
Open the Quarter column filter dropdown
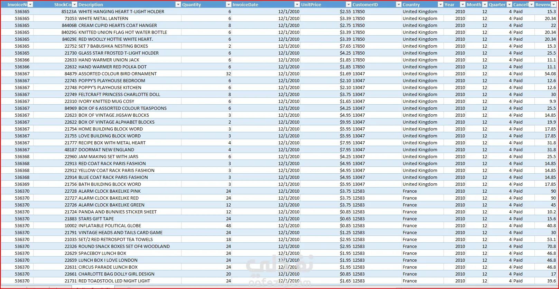[509, 4]
